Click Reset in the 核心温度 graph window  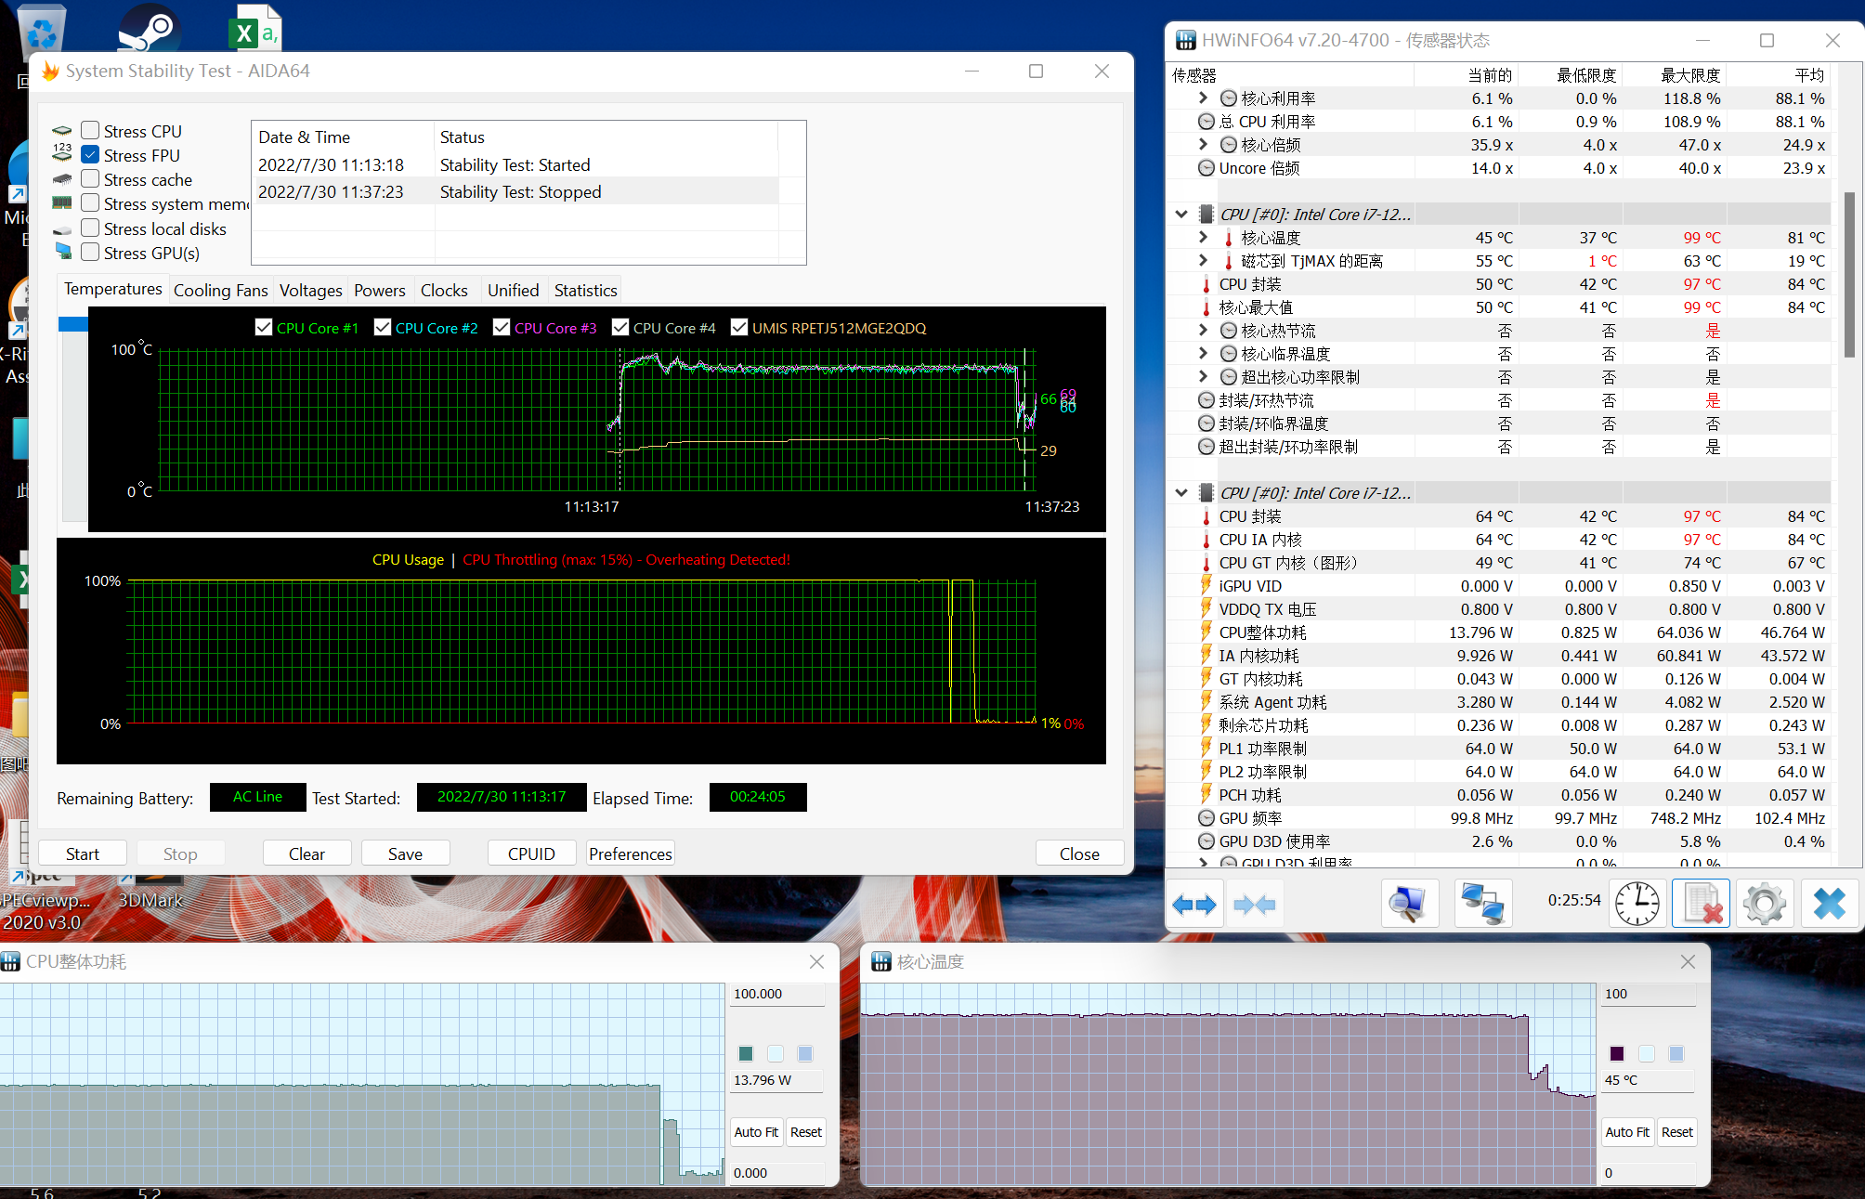click(x=1676, y=1132)
